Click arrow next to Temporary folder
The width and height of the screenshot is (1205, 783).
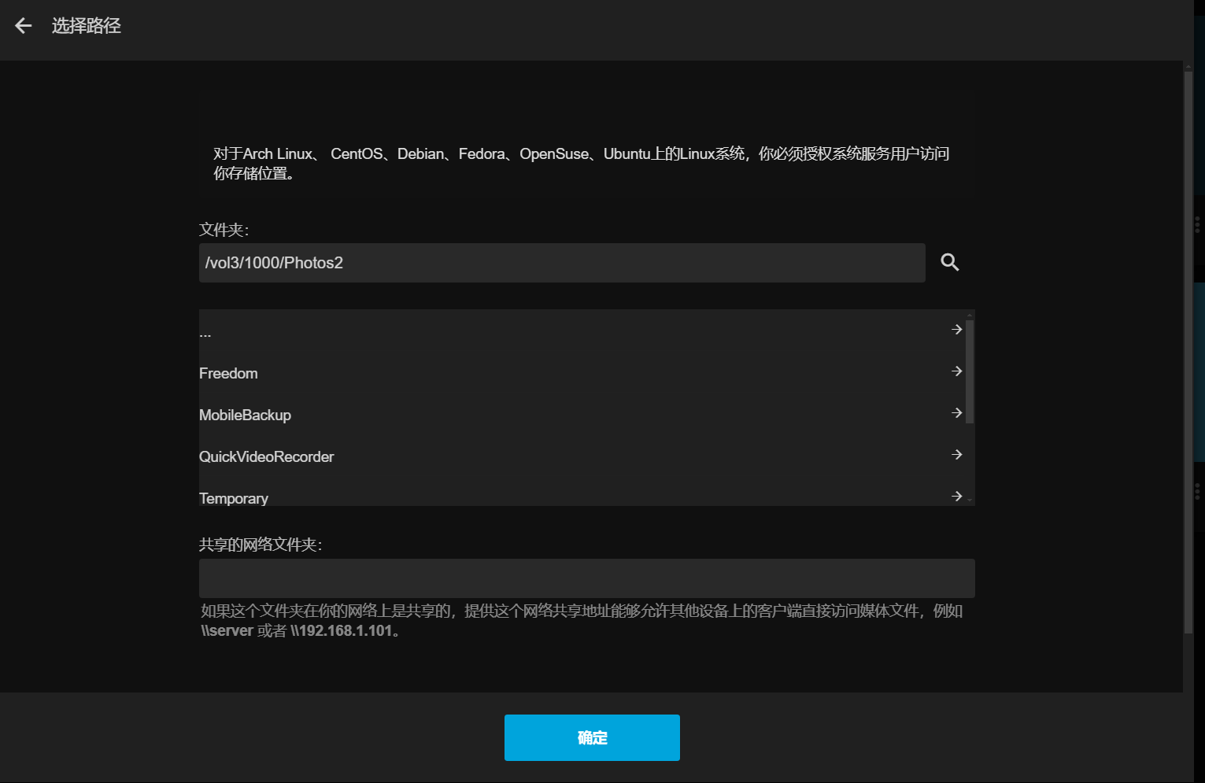click(x=957, y=496)
